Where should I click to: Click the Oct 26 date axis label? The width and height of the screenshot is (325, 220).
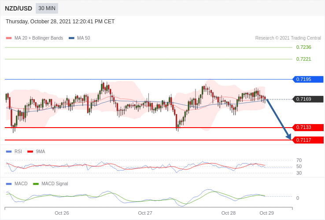(x=62, y=213)
